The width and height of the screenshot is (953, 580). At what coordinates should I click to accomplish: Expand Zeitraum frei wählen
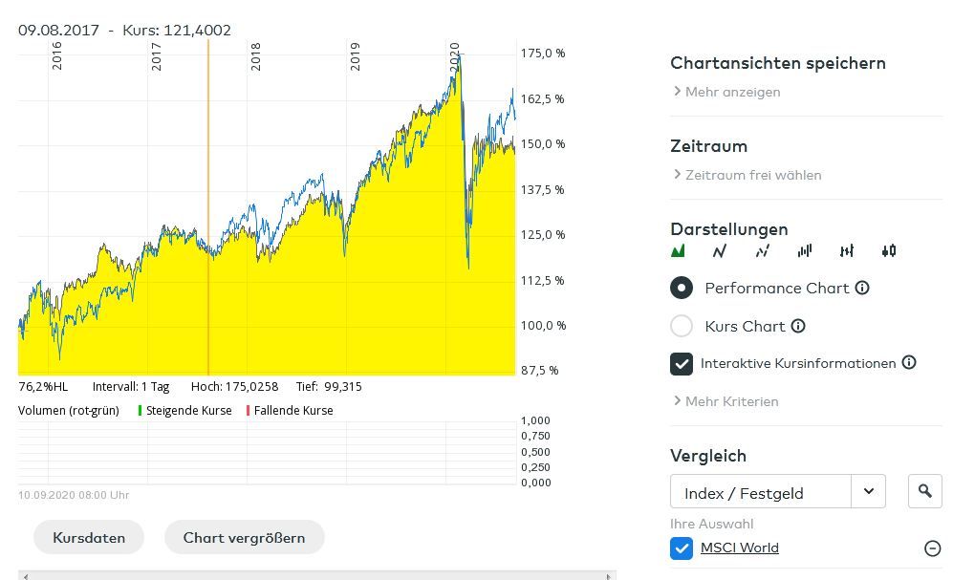[749, 175]
